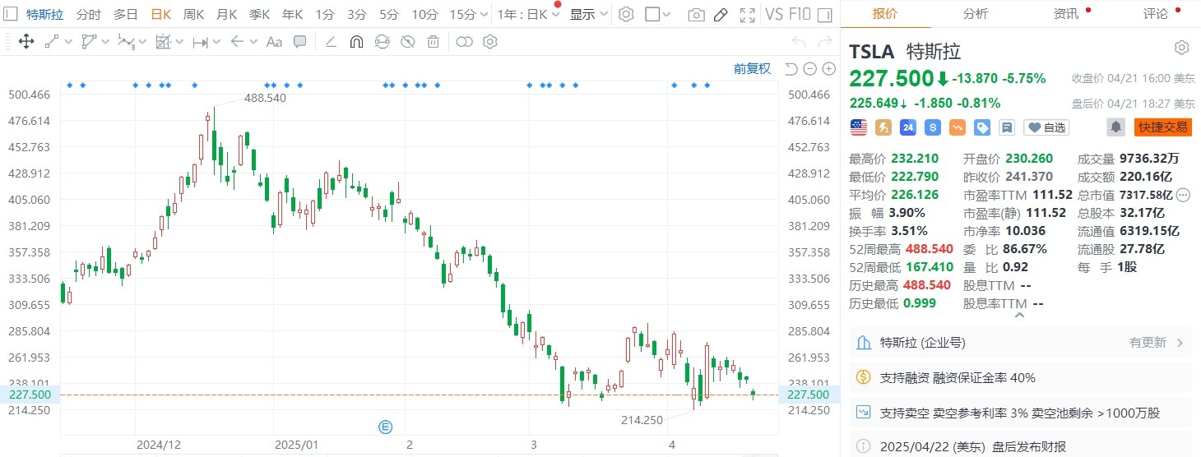Open fullscreen chart mode

point(747,15)
